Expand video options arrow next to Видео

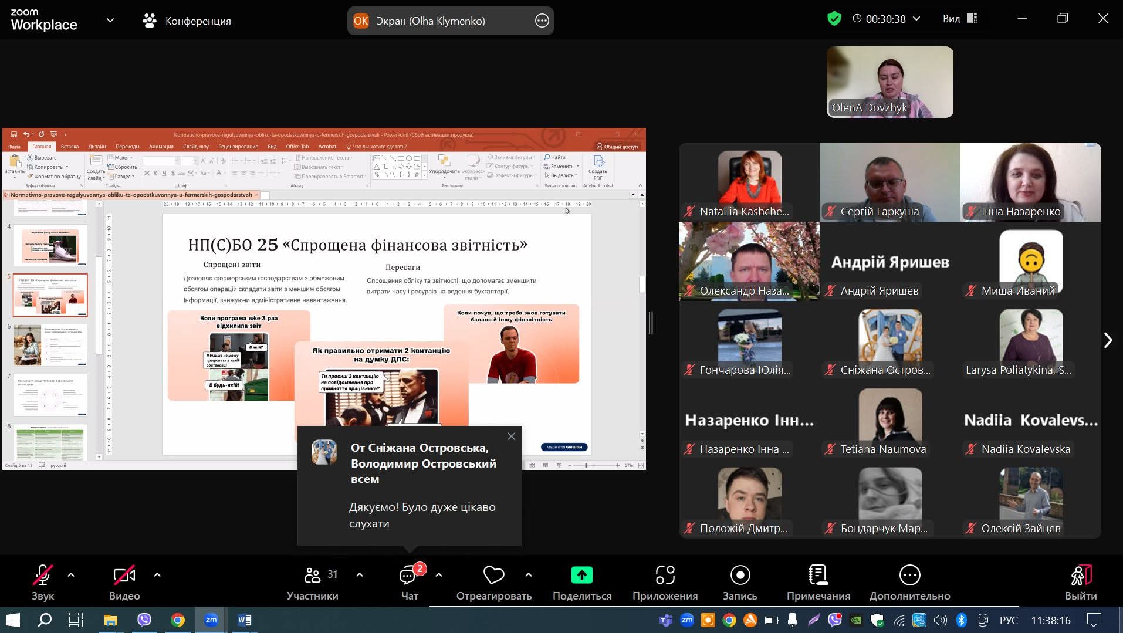pos(157,575)
